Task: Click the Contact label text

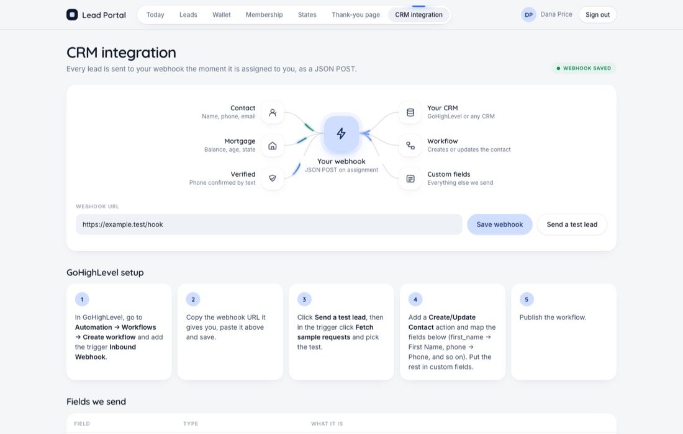Action: pyautogui.click(x=243, y=108)
